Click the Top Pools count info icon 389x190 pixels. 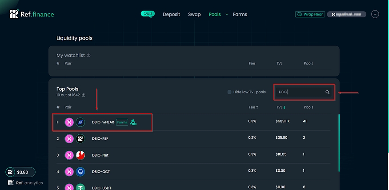pos(84,95)
